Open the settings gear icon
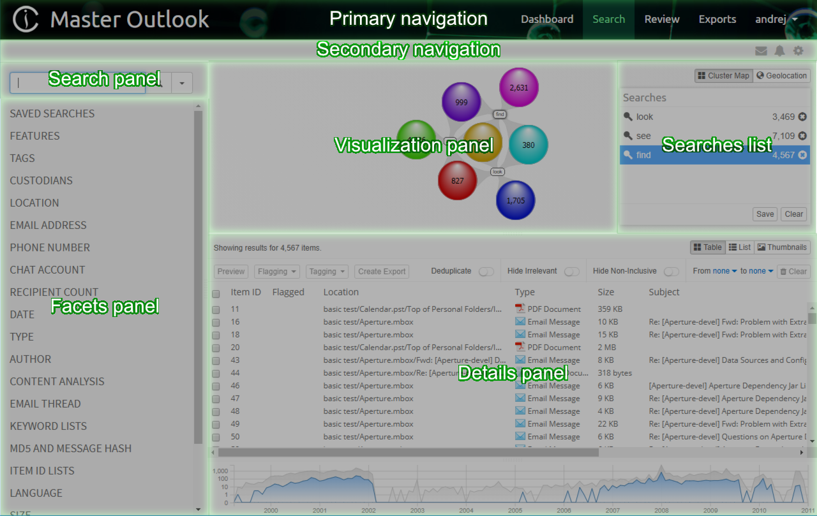This screenshot has height=516, width=817. click(x=798, y=51)
